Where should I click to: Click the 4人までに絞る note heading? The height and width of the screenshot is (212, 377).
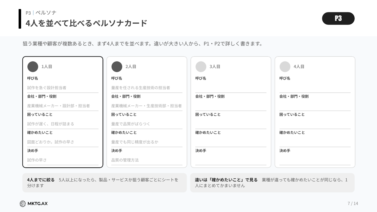[41, 180]
